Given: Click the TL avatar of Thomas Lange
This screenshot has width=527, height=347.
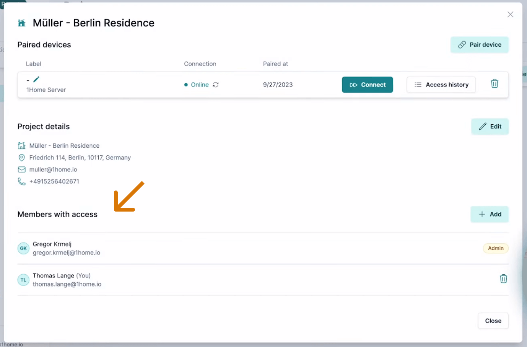Looking at the screenshot, I should (23, 280).
